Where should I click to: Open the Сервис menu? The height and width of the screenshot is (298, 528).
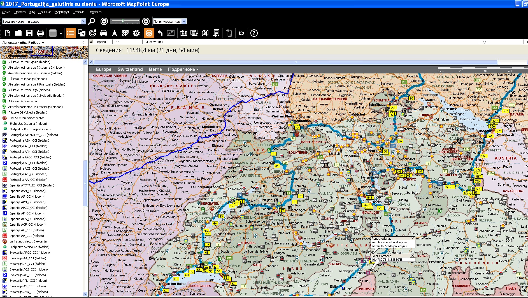(78, 12)
